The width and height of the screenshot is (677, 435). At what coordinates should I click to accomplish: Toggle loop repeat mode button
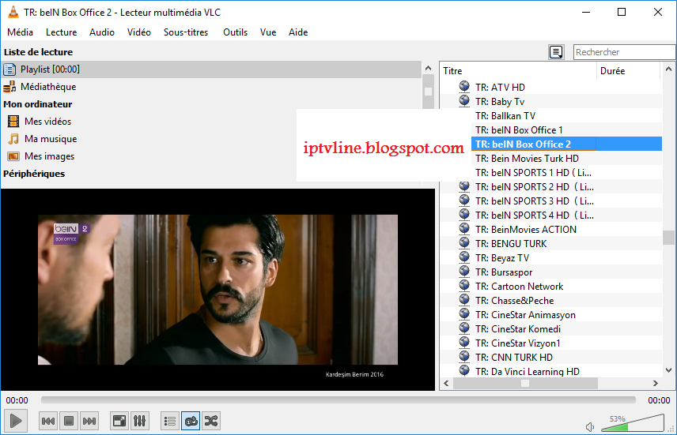point(191,421)
